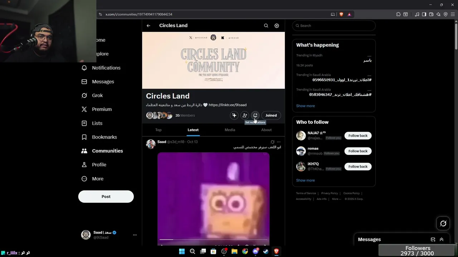The height and width of the screenshot is (257, 458).
Task: Open Brave VPN shield icon
Action: click(x=445, y=14)
